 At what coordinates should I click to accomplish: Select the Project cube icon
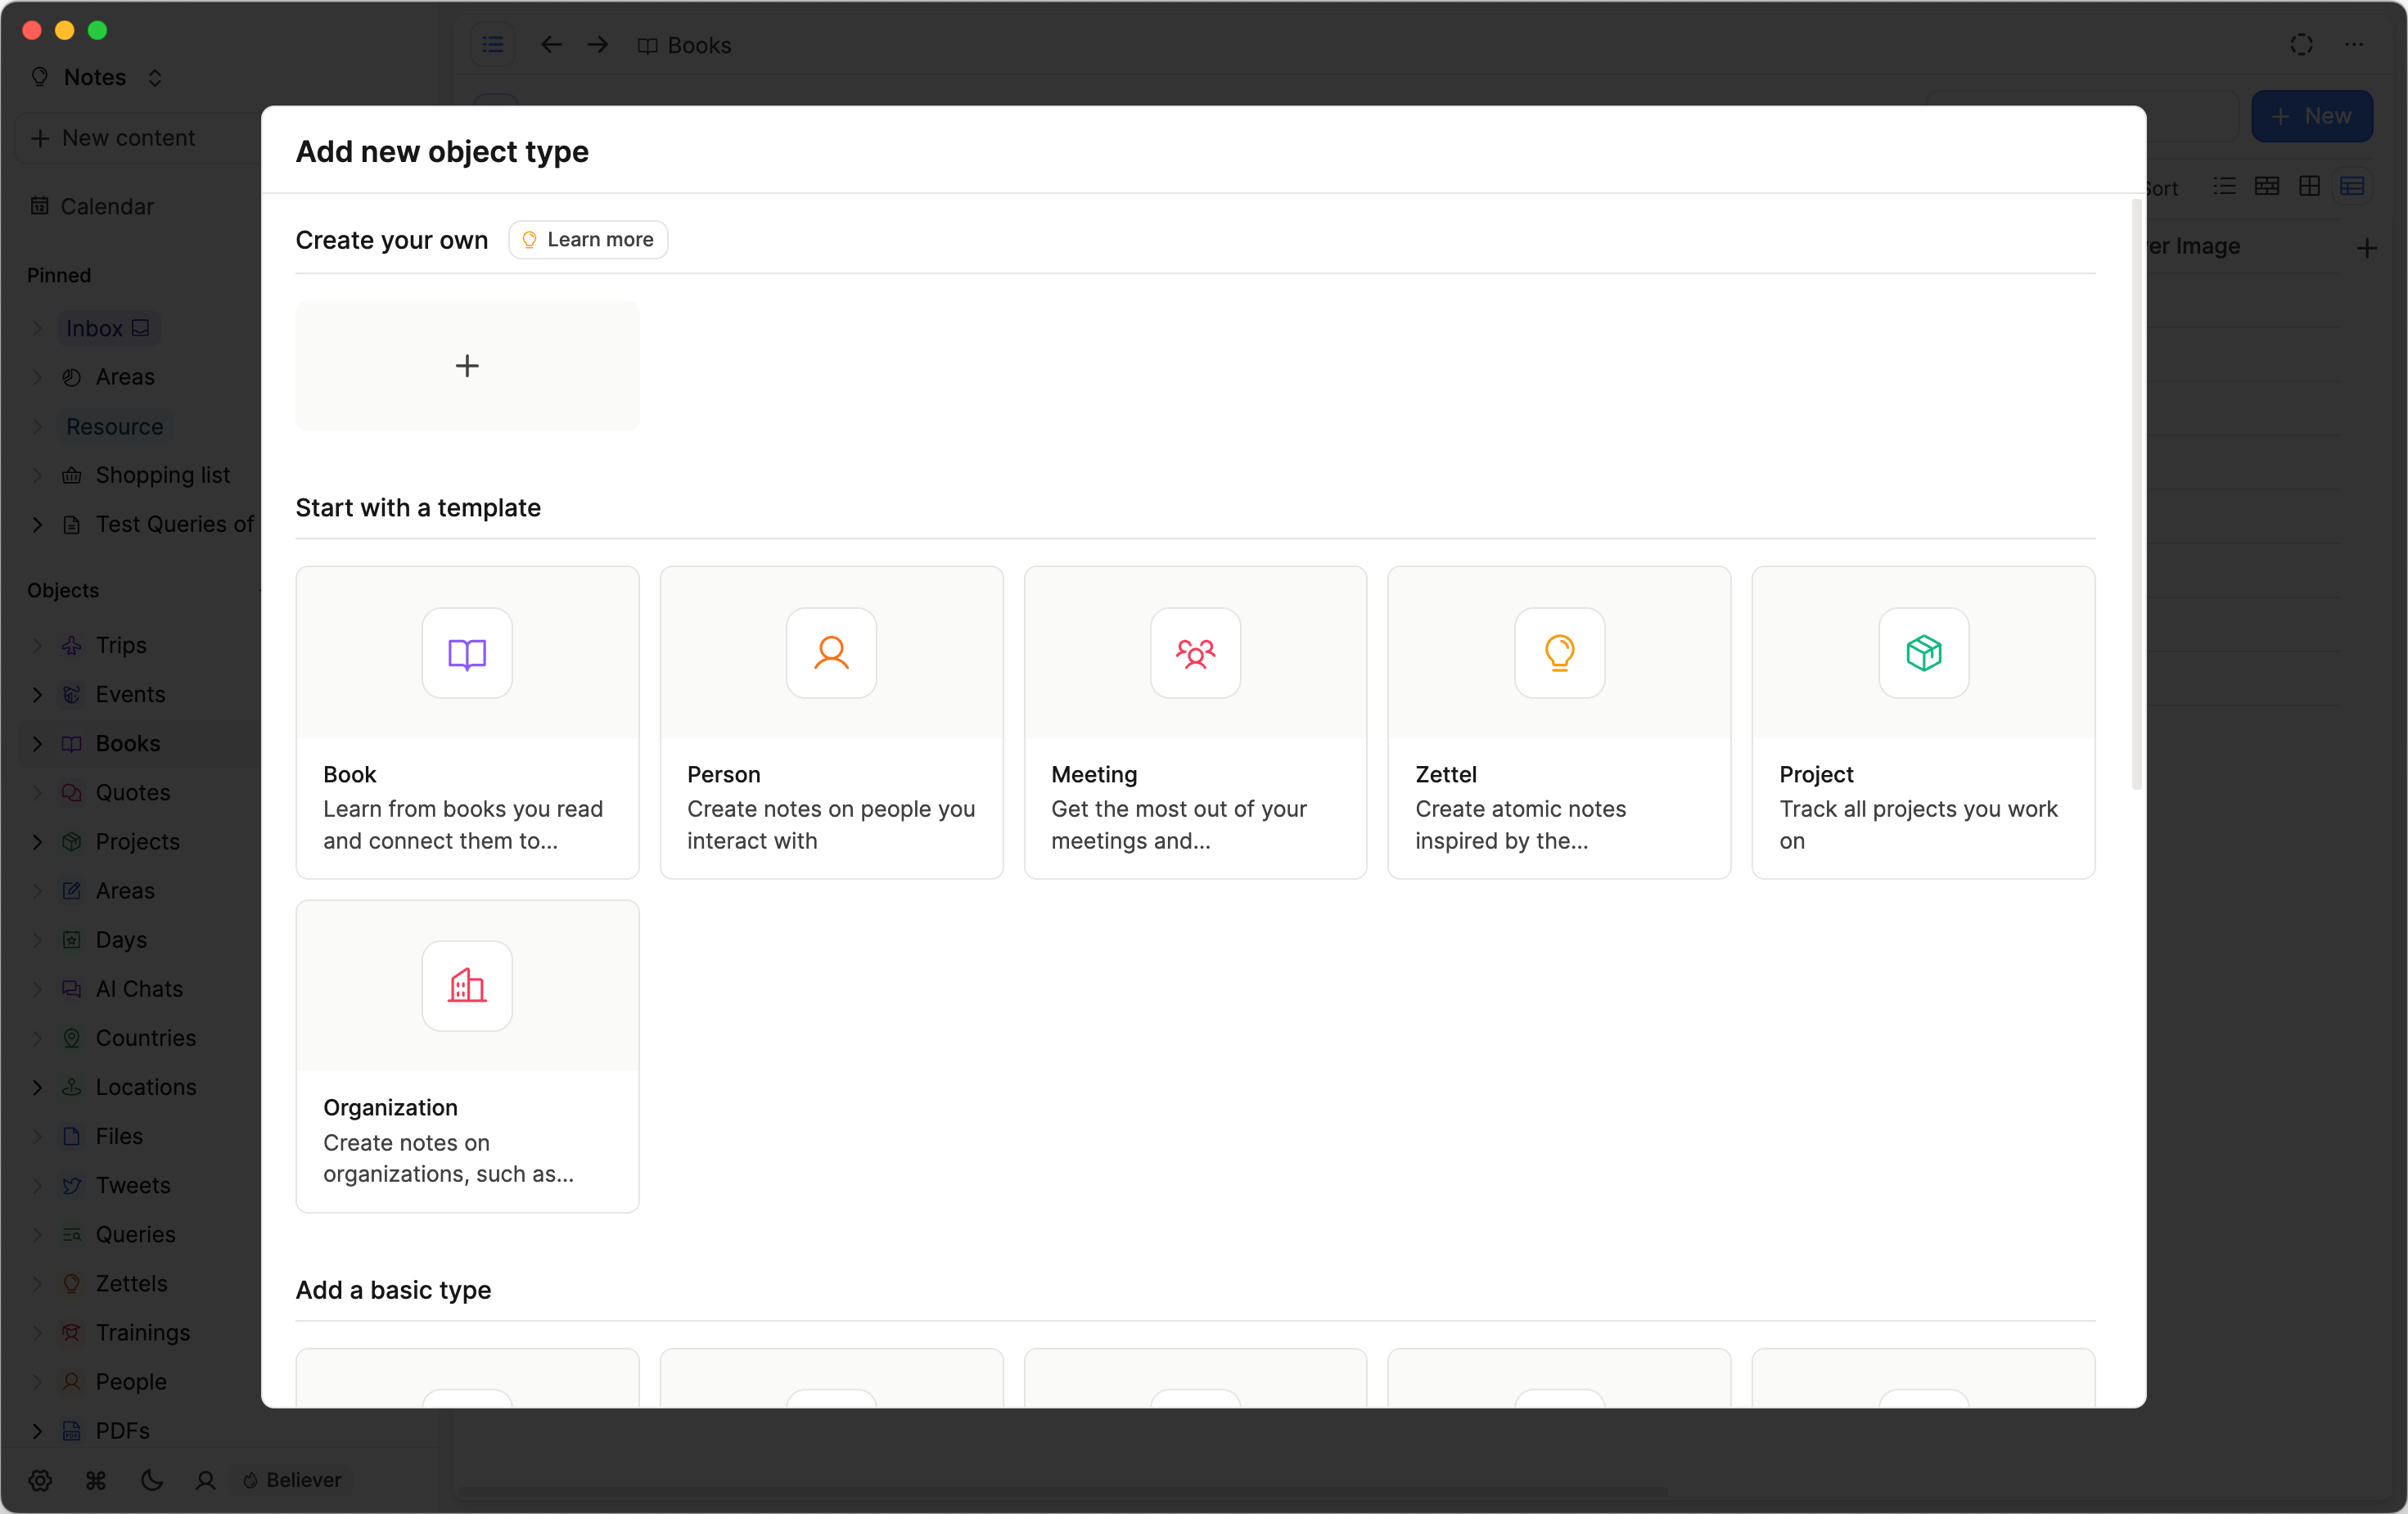click(1923, 654)
